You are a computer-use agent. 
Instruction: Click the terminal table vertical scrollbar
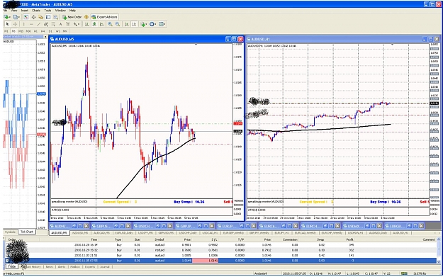point(439,251)
